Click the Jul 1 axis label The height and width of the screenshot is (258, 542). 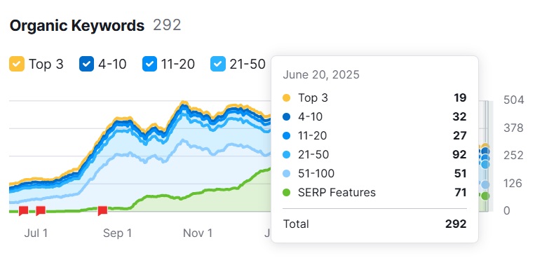[x=36, y=233]
